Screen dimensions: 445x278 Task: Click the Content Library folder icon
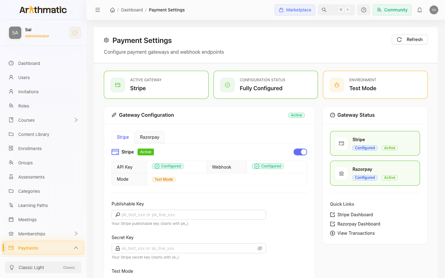[x=11, y=134]
